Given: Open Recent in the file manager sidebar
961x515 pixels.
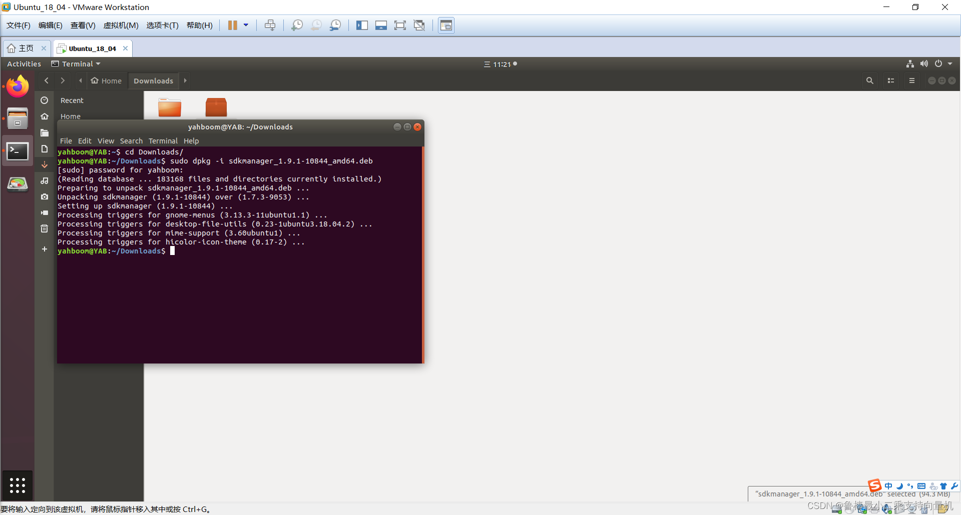Looking at the screenshot, I should point(72,100).
